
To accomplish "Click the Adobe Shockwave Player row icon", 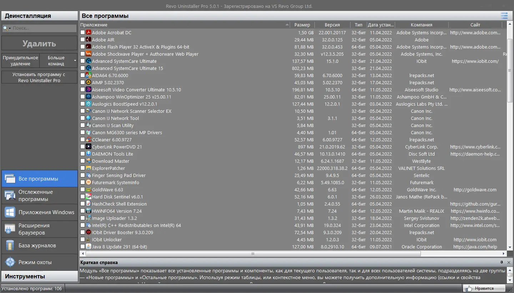I will 89,54.
